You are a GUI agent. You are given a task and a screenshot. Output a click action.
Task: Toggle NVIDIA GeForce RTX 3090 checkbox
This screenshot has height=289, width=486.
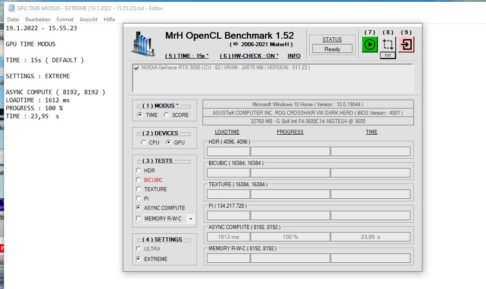(136, 68)
